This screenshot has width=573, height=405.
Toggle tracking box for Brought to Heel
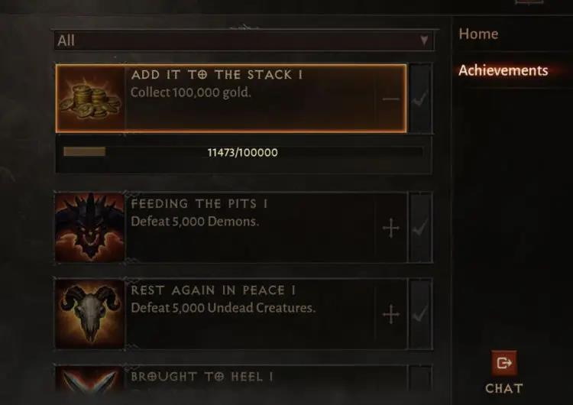(421, 380)
